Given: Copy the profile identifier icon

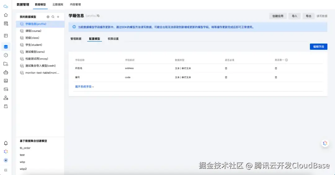Looking at the screenshot, I should (98, 16).
